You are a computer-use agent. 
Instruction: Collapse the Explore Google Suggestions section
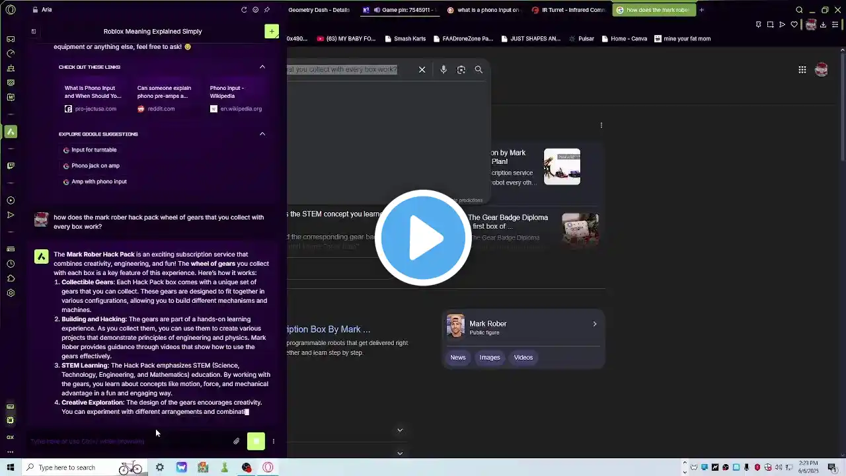click(x=262, y=134)
